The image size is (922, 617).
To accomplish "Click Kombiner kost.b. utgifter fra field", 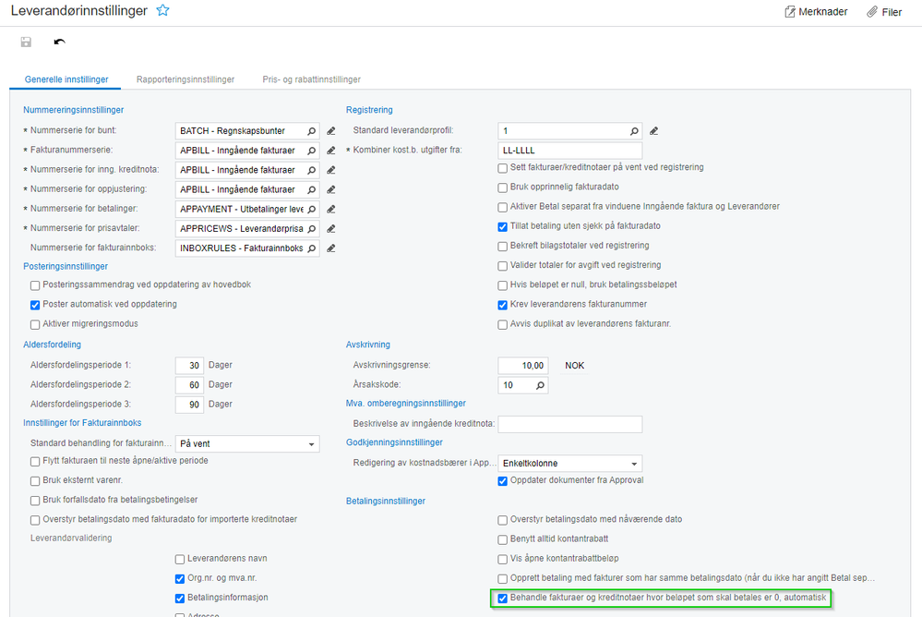I will (569, 151).
